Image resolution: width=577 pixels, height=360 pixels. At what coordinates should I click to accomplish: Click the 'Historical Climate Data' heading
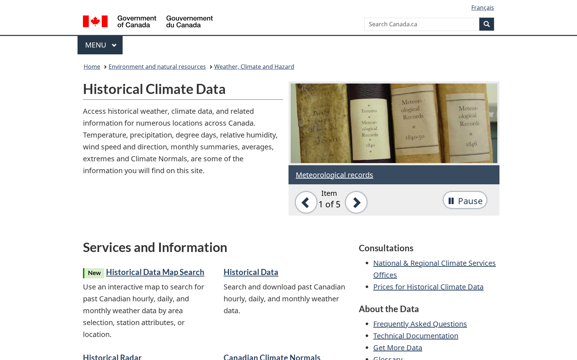(x=154, y=89)
